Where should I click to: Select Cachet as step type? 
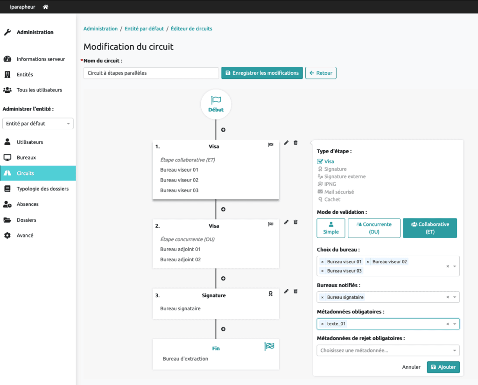click(332, 199)
